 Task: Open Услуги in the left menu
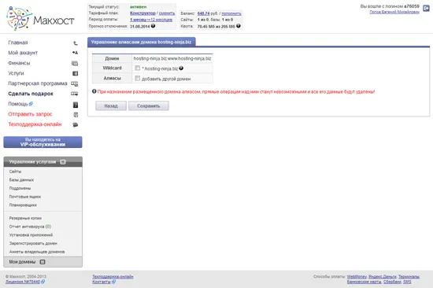16,73
